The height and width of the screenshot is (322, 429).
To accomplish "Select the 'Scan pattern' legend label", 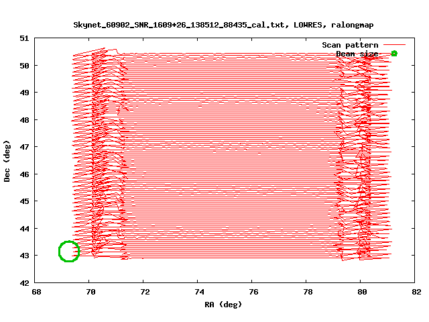I will click(350, 45).
